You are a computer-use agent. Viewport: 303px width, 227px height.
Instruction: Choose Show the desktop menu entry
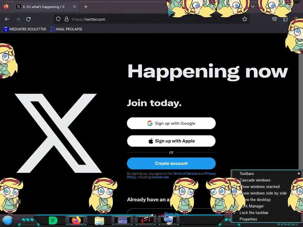(x=267, y=200)
